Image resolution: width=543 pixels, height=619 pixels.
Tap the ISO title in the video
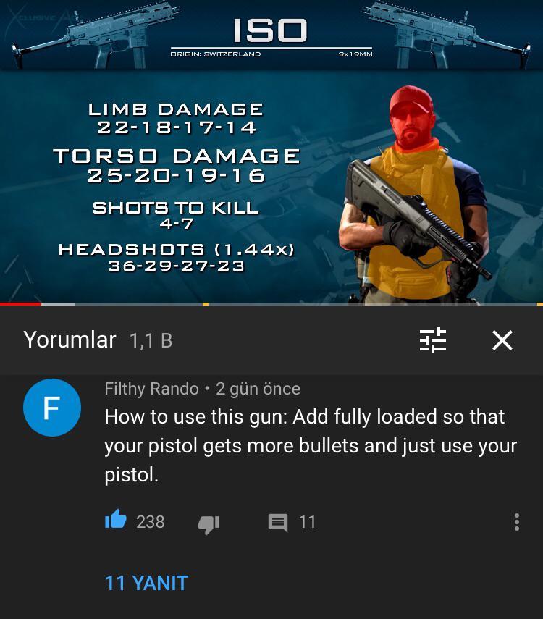click(x=271, y=30)
